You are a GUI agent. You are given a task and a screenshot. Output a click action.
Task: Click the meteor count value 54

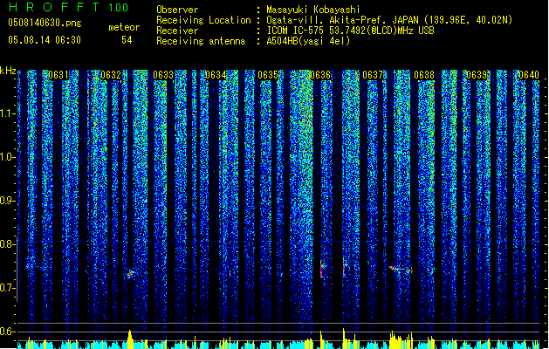click(127, 40)
